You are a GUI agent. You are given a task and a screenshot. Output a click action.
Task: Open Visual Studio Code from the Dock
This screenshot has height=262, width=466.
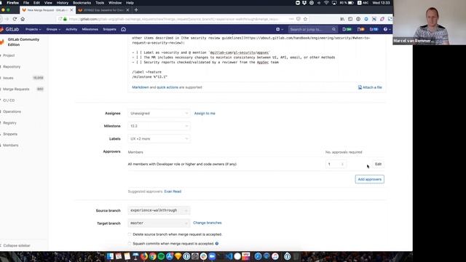coord(229,256)
